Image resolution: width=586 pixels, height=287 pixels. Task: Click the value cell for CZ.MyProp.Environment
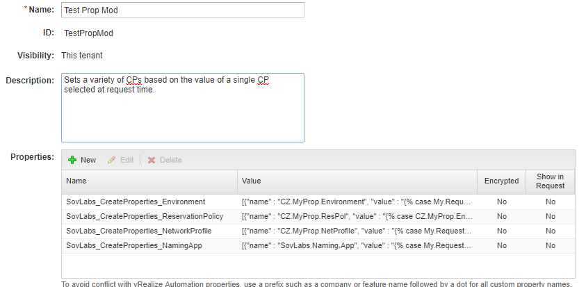pos(356,202)
